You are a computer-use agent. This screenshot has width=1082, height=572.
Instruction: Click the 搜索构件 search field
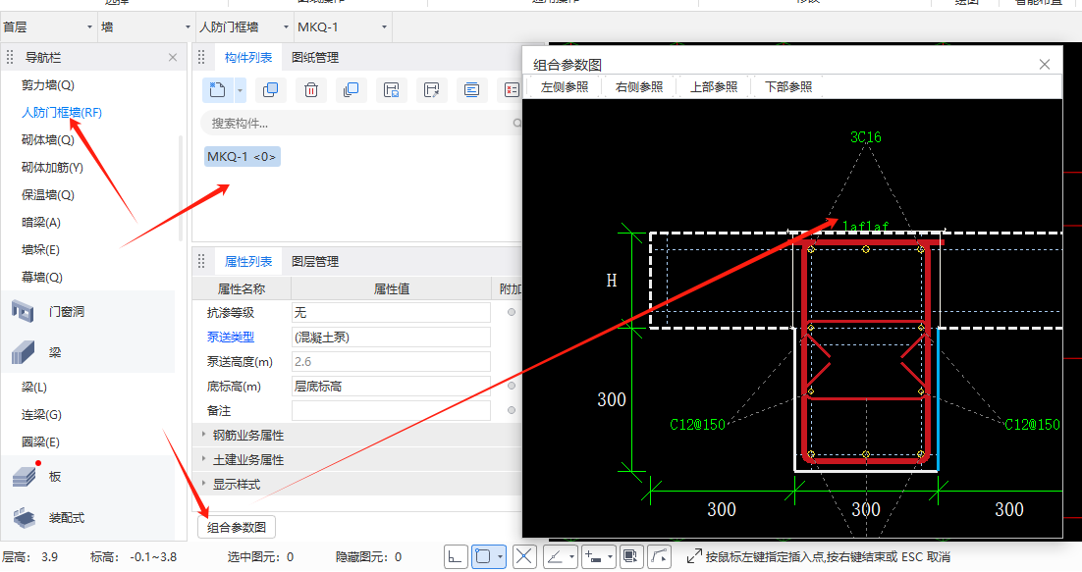(362, 124)
